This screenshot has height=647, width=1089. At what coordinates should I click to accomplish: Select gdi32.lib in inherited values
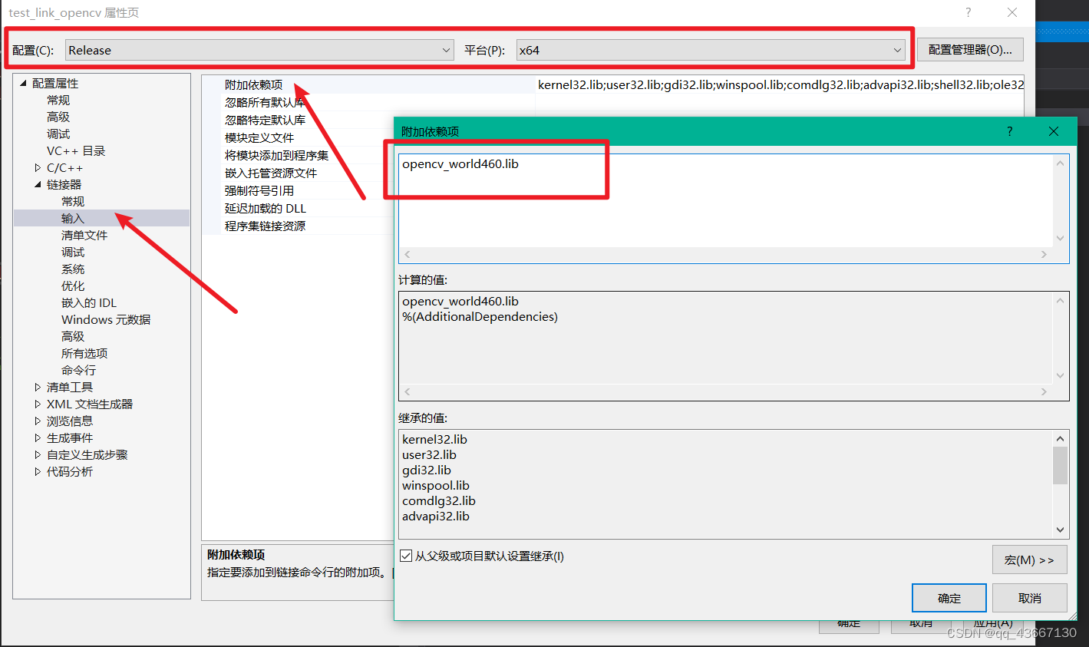tap(427, 470)
